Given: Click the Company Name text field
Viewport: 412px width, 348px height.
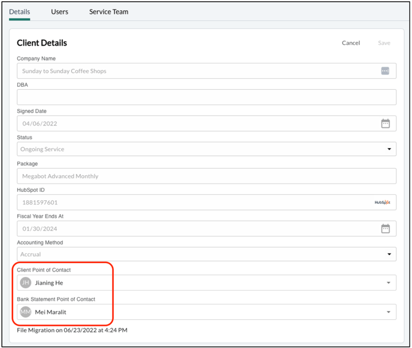Looking at the screenshot, I should [x=207, y=71].
